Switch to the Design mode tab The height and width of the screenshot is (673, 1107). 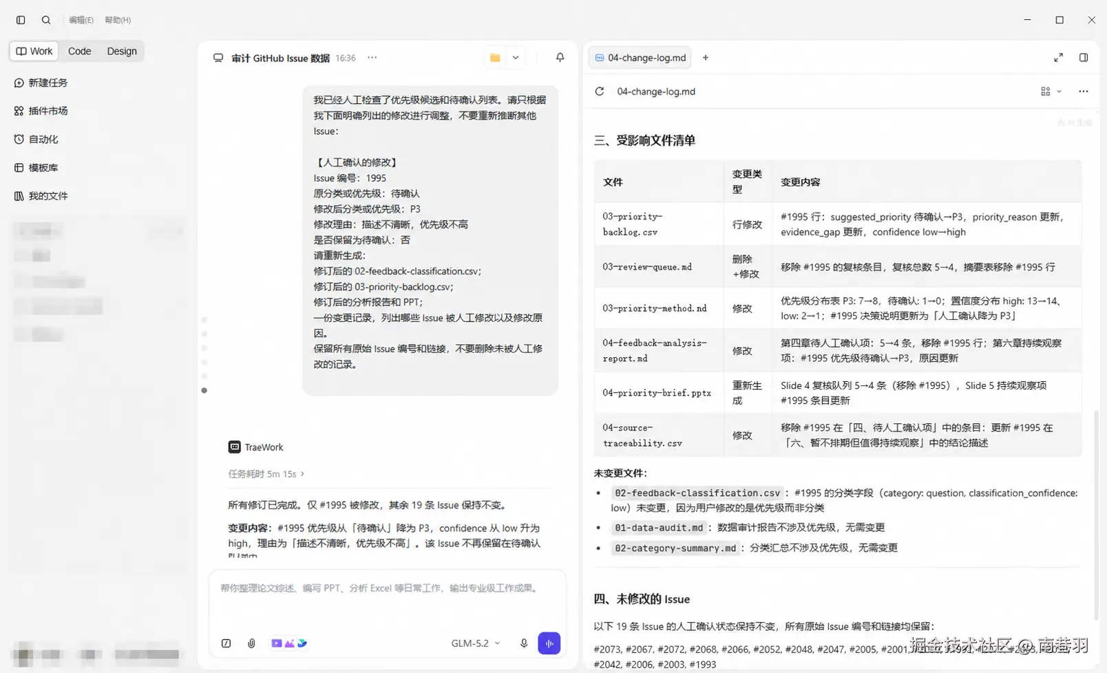click(x=122, y=51)
